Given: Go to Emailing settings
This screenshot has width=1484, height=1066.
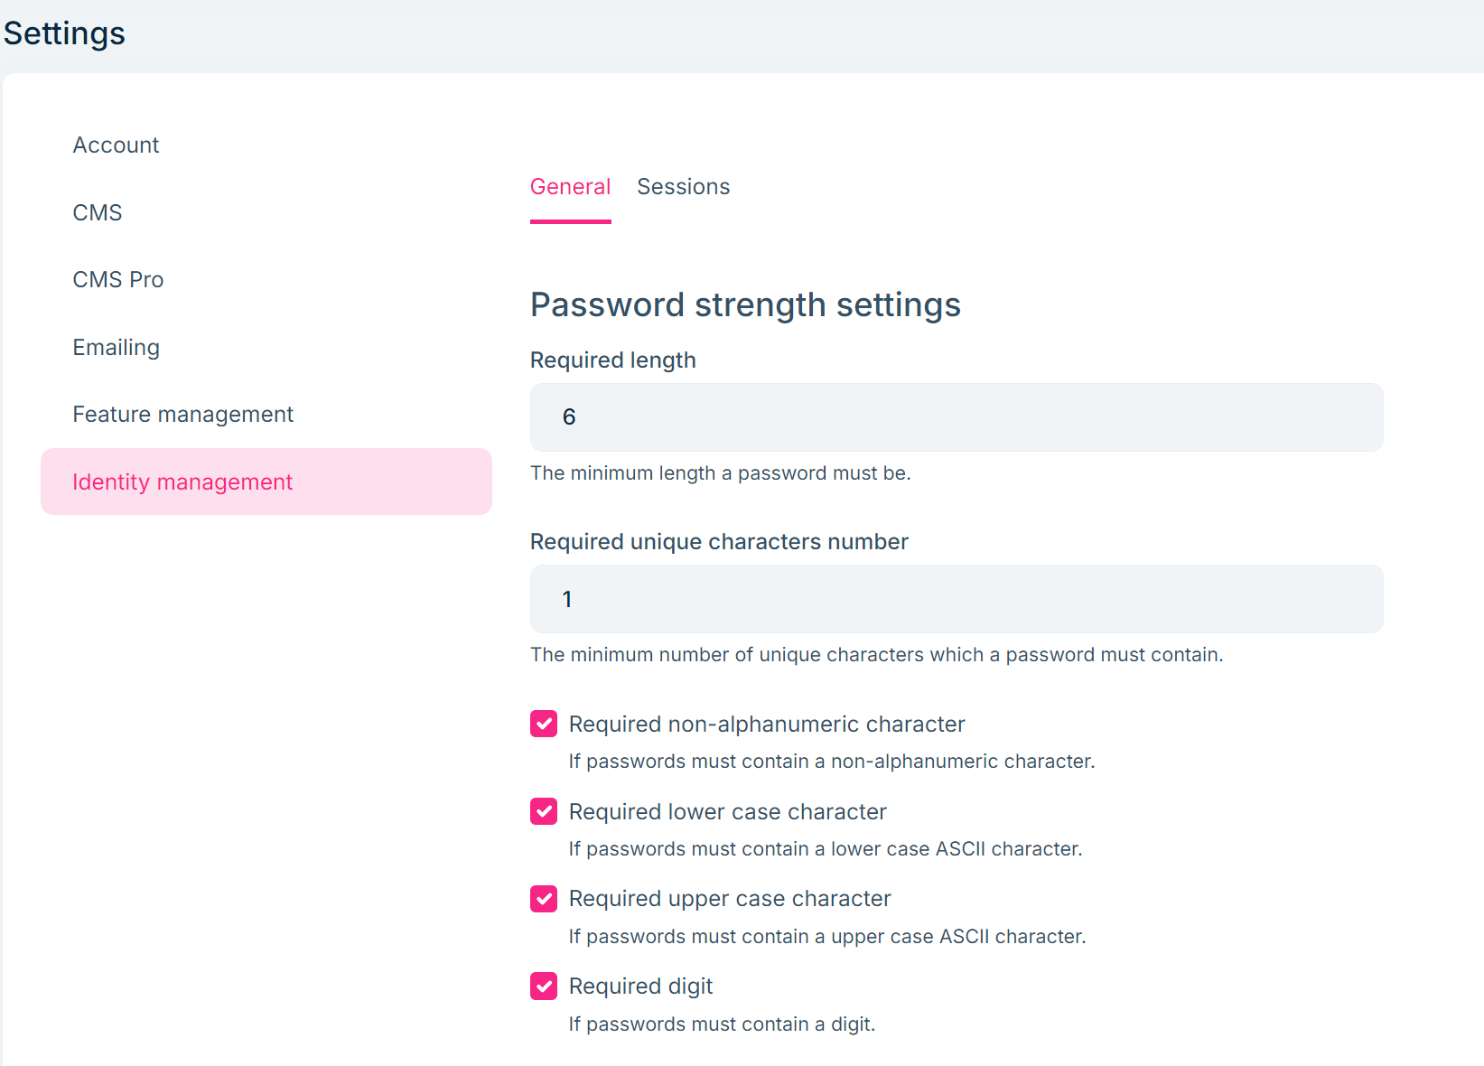Looking at the screenshot, I should [x=116, y=347].
